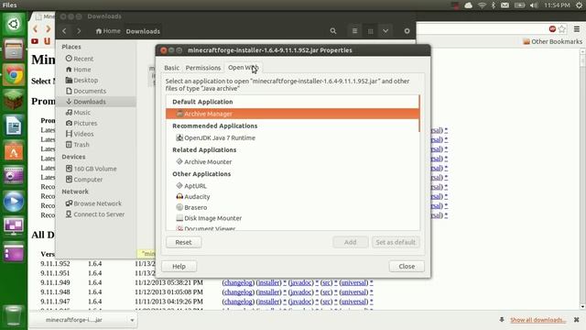Switch to the Basic tab
Image resolution: width=586 pixels, height=330 pixels.
pos(171,68)
